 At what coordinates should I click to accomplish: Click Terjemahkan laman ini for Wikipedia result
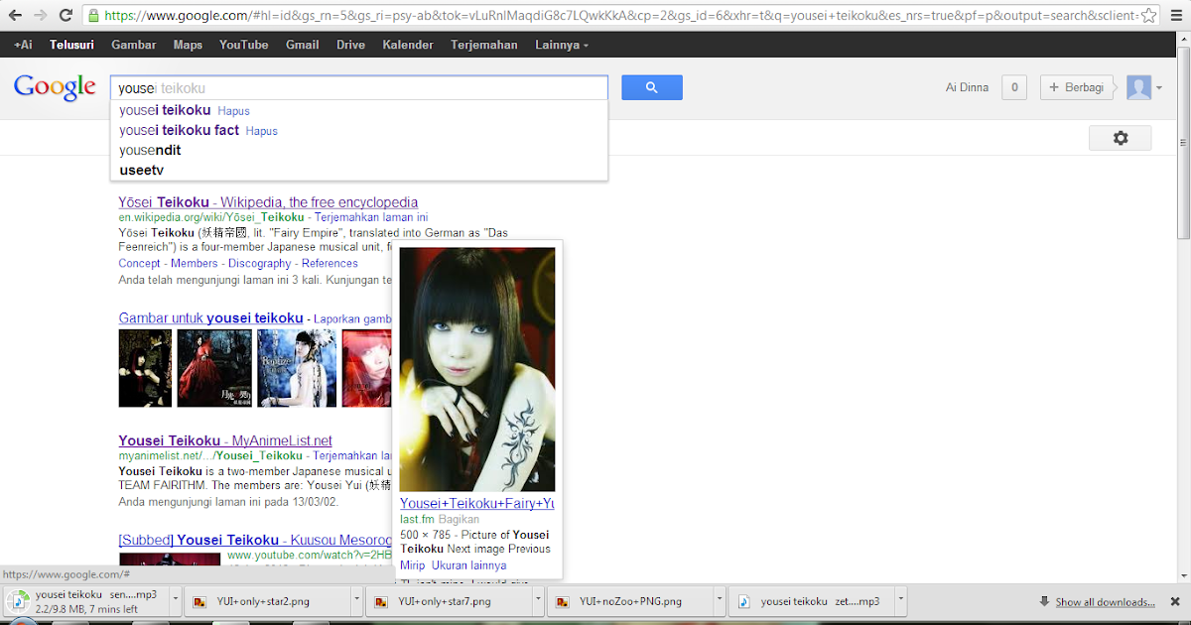372,217
